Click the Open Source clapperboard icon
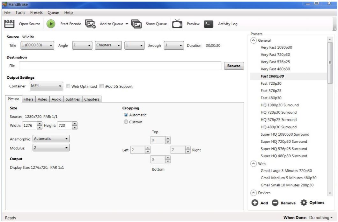This screenshot has height=222, width=338. click(x=9, y=24)
